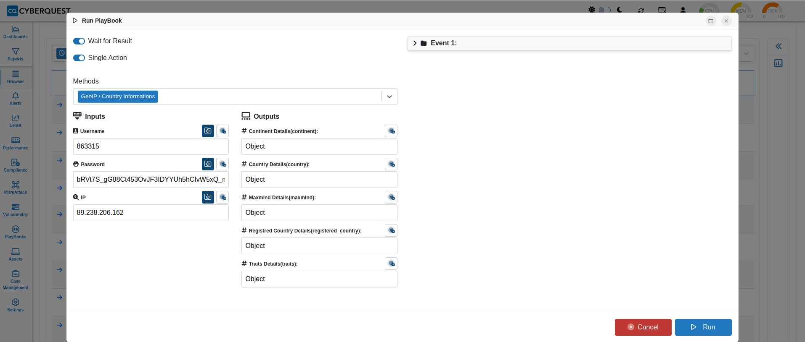
Task: Click the Run button
Action: 703,327
